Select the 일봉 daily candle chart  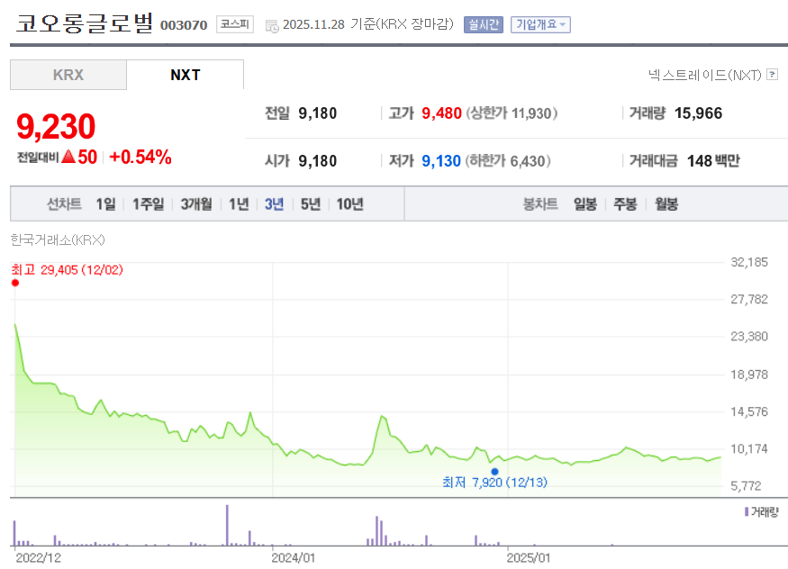tap(585, 203)
